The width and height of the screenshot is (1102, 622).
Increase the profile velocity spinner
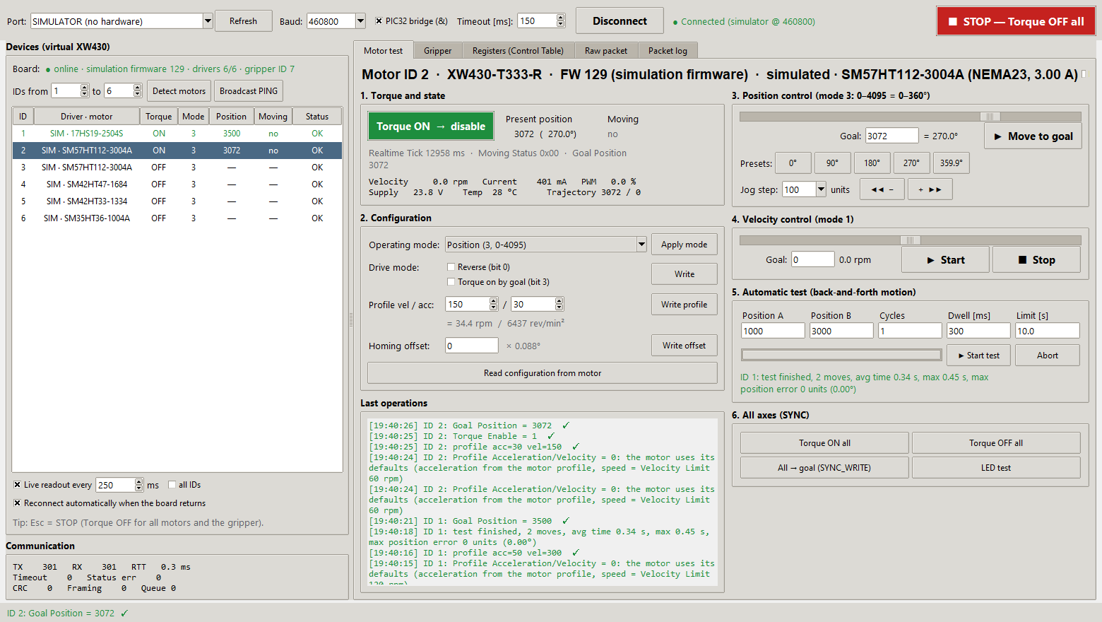tap(494, 301)
